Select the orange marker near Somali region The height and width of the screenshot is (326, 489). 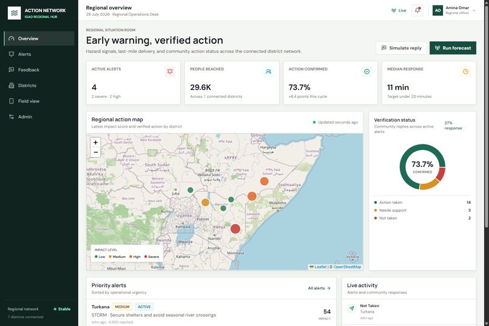[x=264, y=182]
